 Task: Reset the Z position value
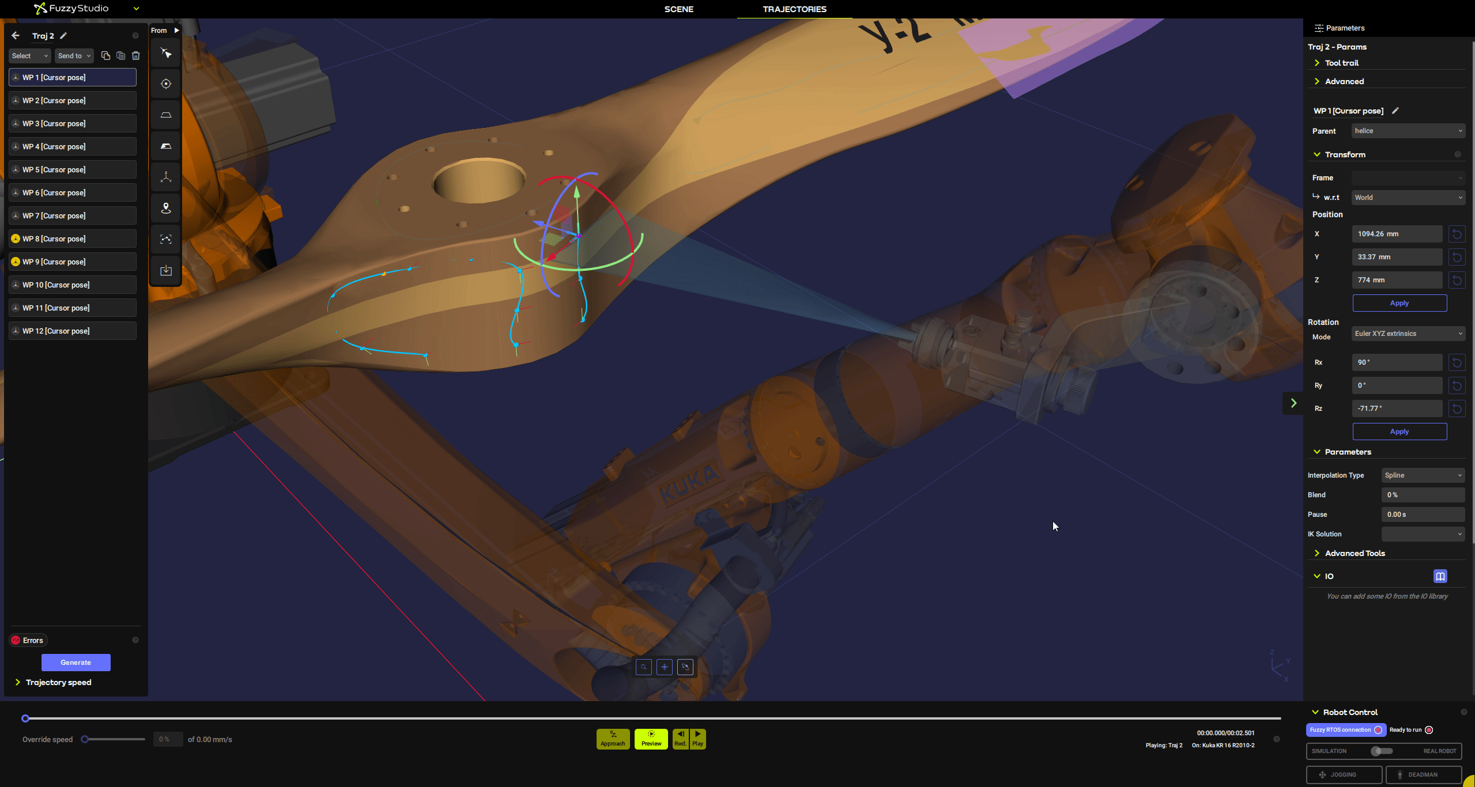click(1457, 280)
